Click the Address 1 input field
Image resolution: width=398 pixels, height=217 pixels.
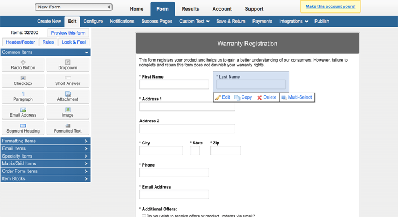click(187, 107)
